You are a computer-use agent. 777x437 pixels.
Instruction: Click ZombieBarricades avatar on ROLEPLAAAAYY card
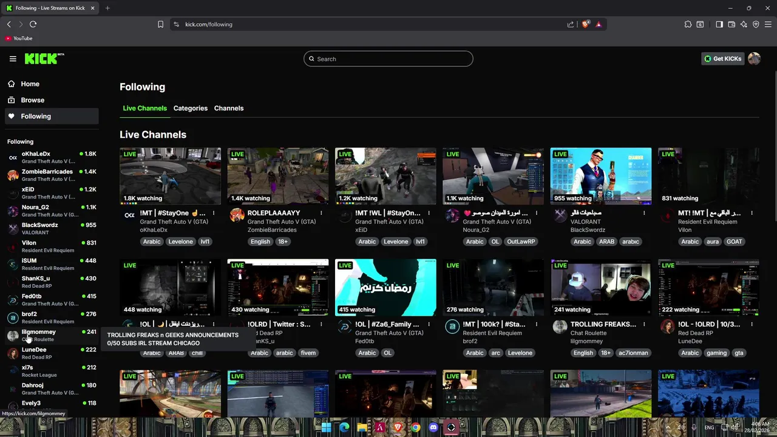tap(237, 215)
